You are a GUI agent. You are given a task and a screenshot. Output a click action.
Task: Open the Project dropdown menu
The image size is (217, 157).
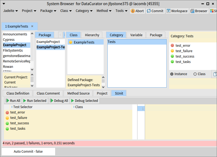point(29,11)
